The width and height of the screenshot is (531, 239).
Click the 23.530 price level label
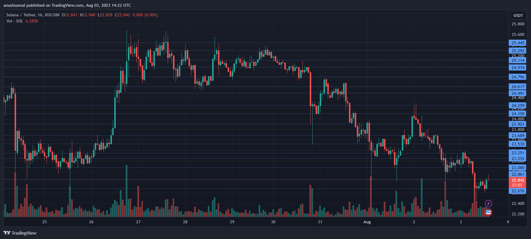tap(518, 144)
